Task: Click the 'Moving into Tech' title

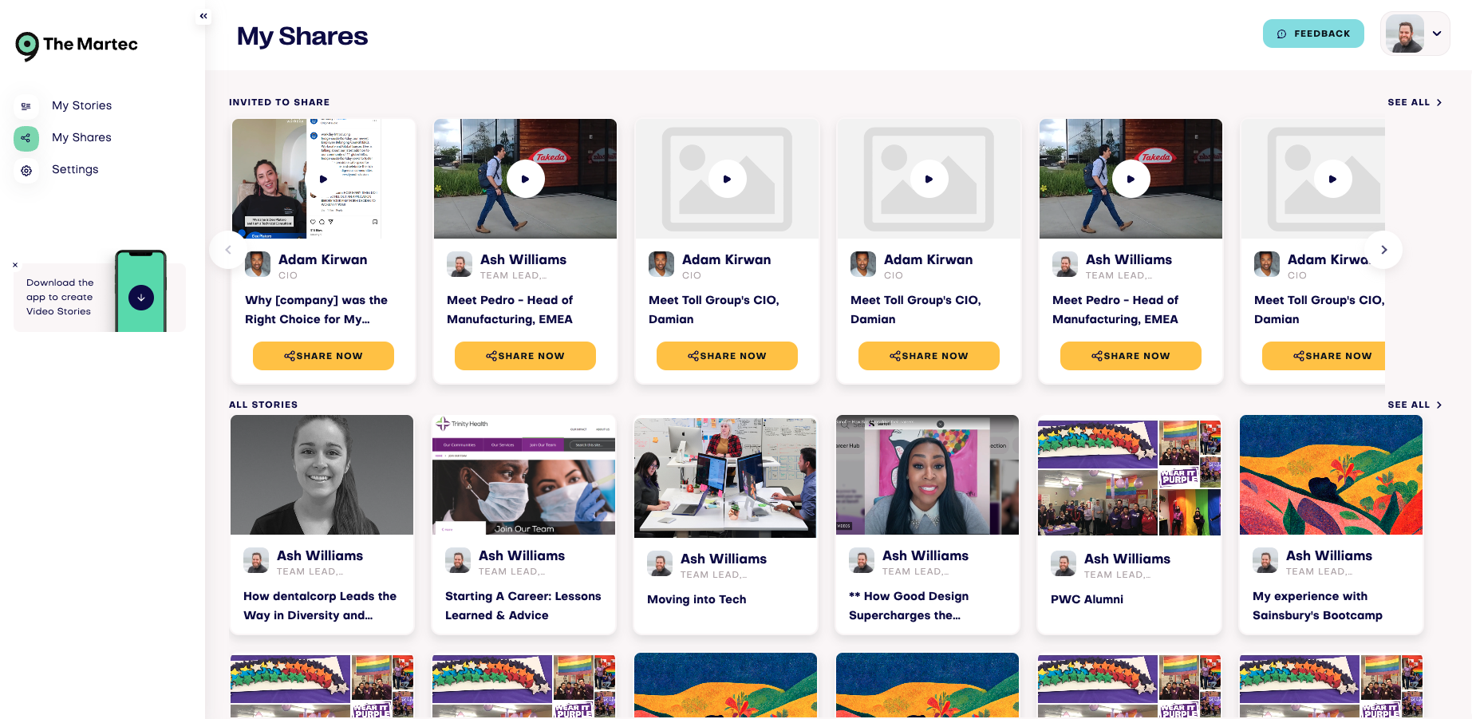Action: 697,599
